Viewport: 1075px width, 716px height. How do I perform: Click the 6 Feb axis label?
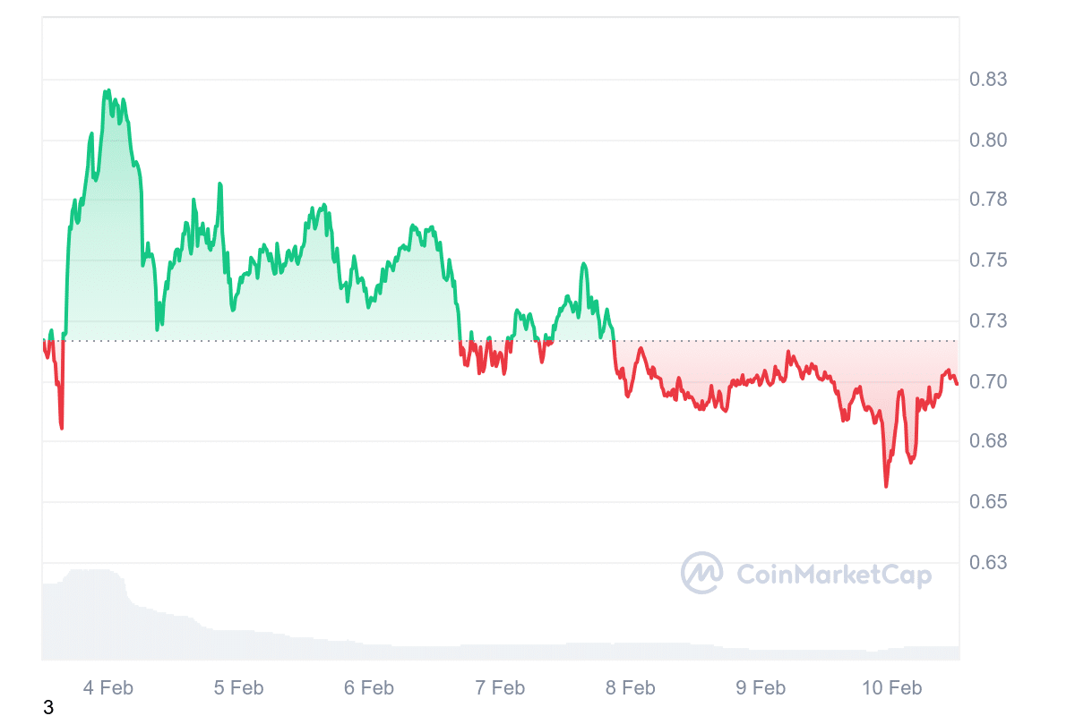[369, 687]
